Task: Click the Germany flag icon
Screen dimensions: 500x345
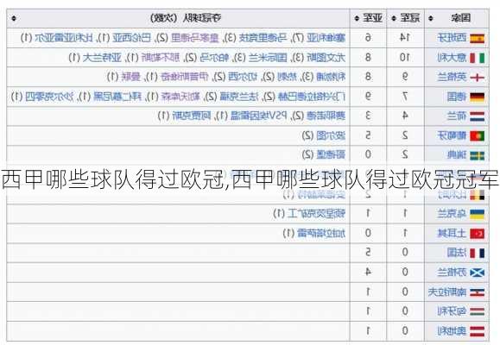Action: point(477,97)
